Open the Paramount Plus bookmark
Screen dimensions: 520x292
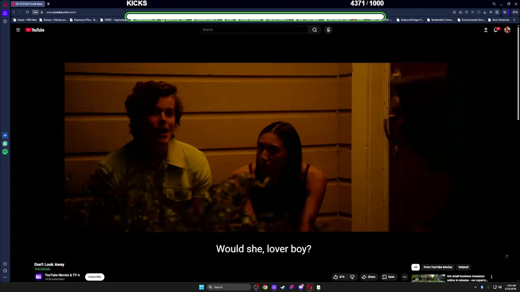pos(83,20)
